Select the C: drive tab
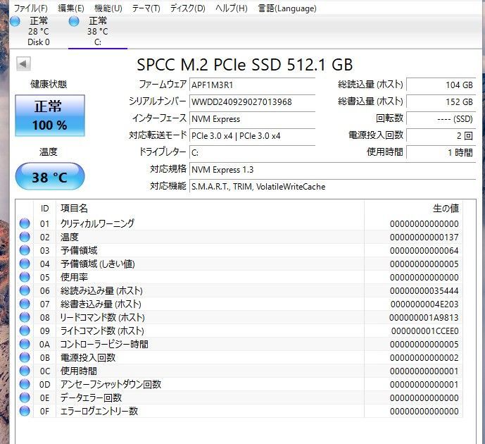This screenshot has width=485, height=444. [97, 32]
